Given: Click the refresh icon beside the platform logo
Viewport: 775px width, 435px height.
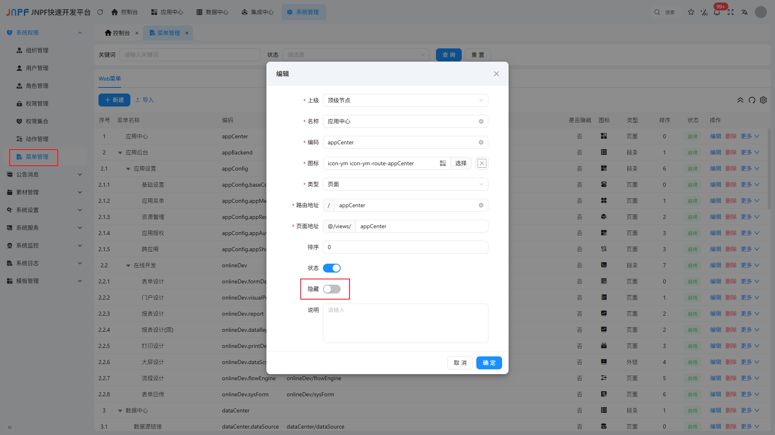Looking at the screenshot, I should tap(100, 12).
